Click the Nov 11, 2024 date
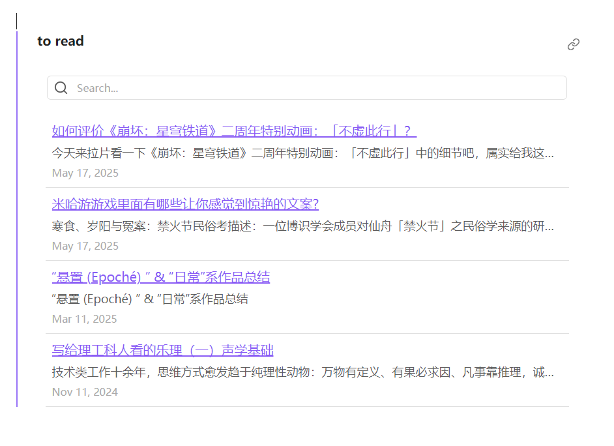Screen dimensions: 614x446 (x=85, y=392)
